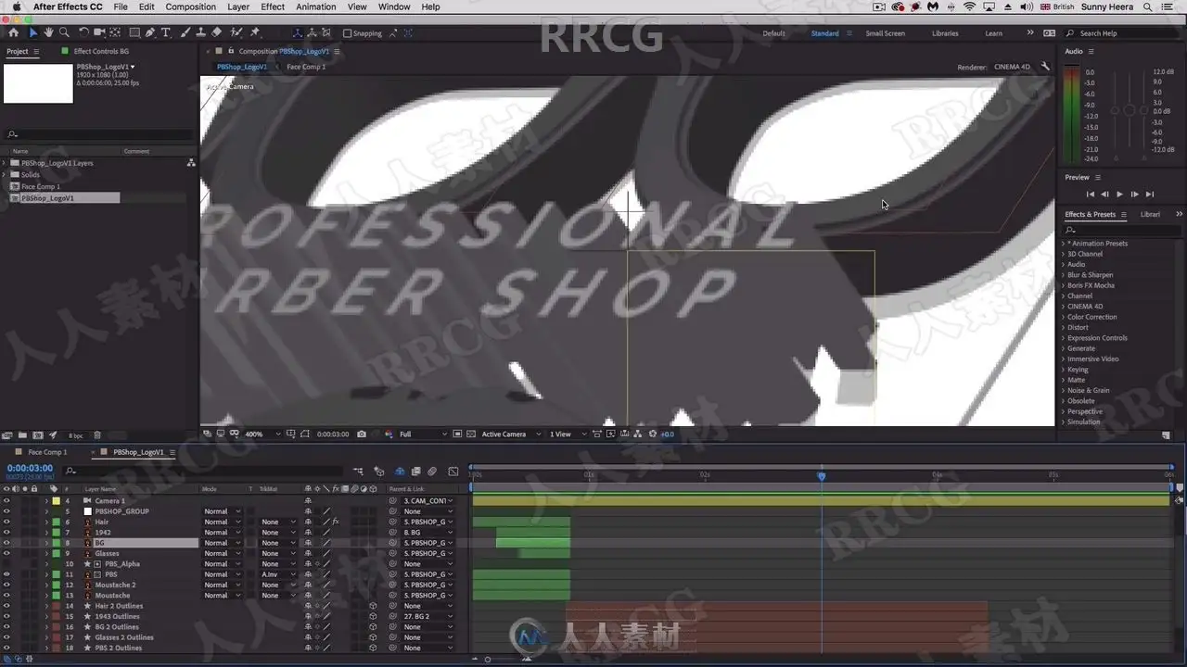Open the Composition Mini-Flowchart icon in timeline
Viewport: 1187px width, 667px height.
pos(358,472)
